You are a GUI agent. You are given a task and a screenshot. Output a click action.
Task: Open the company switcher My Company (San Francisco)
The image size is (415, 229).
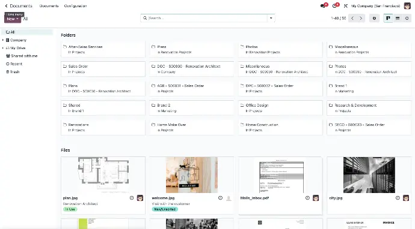tap(375, 6)
